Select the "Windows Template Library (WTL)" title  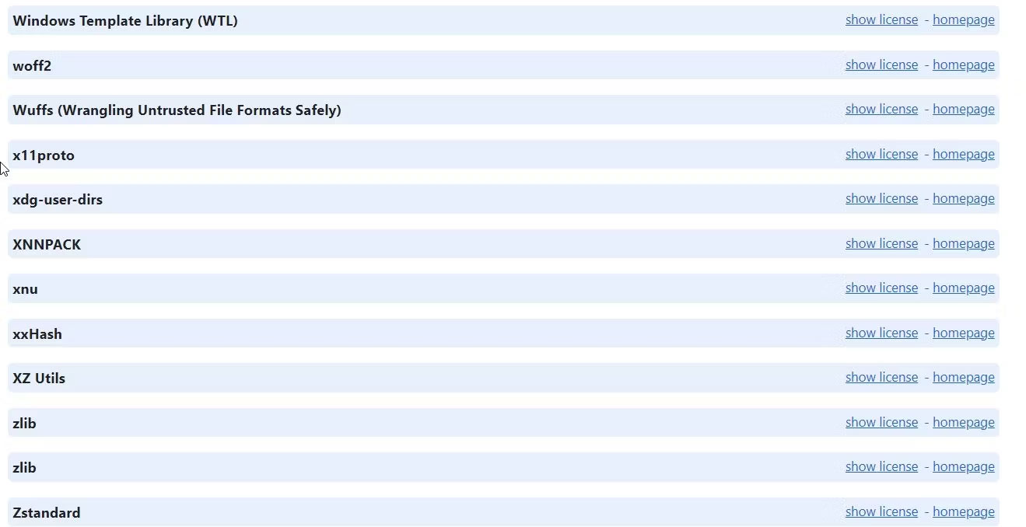coord(125,21)
